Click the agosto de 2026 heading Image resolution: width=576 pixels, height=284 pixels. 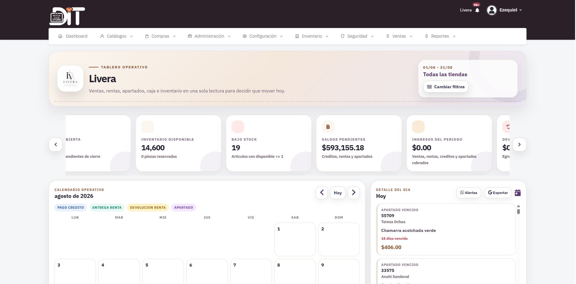(74, 196)
